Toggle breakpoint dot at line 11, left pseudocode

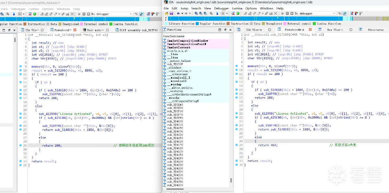(x=20, y=74)
